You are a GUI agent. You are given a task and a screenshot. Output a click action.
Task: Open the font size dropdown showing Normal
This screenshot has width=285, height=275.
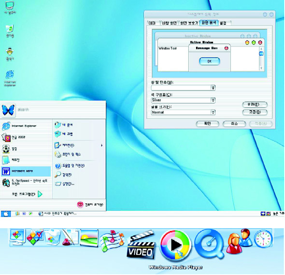click(183, 113)
